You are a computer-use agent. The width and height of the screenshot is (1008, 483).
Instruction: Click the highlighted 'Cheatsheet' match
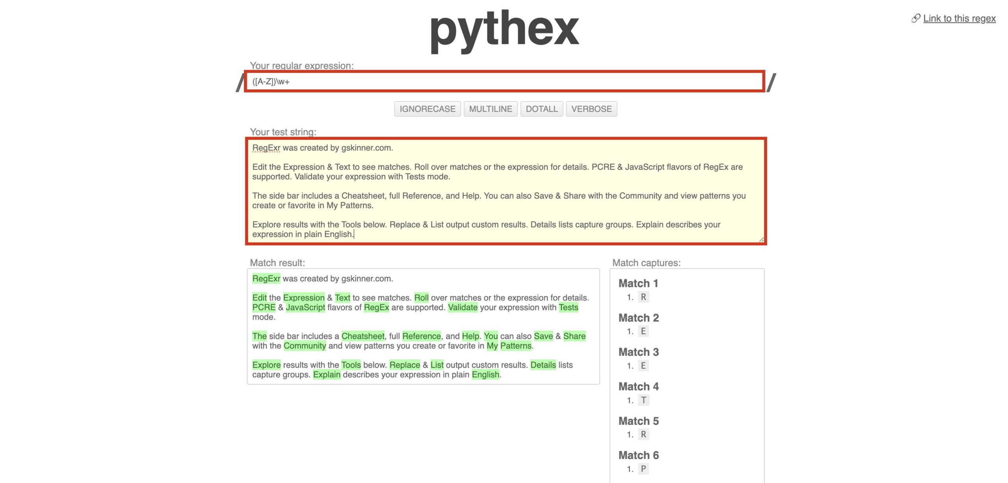[363, 336]
